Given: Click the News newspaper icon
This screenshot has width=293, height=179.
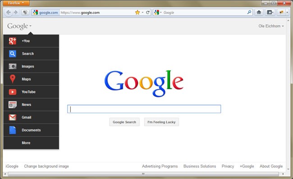Looking at the screenshot, I should click(13, 105).
